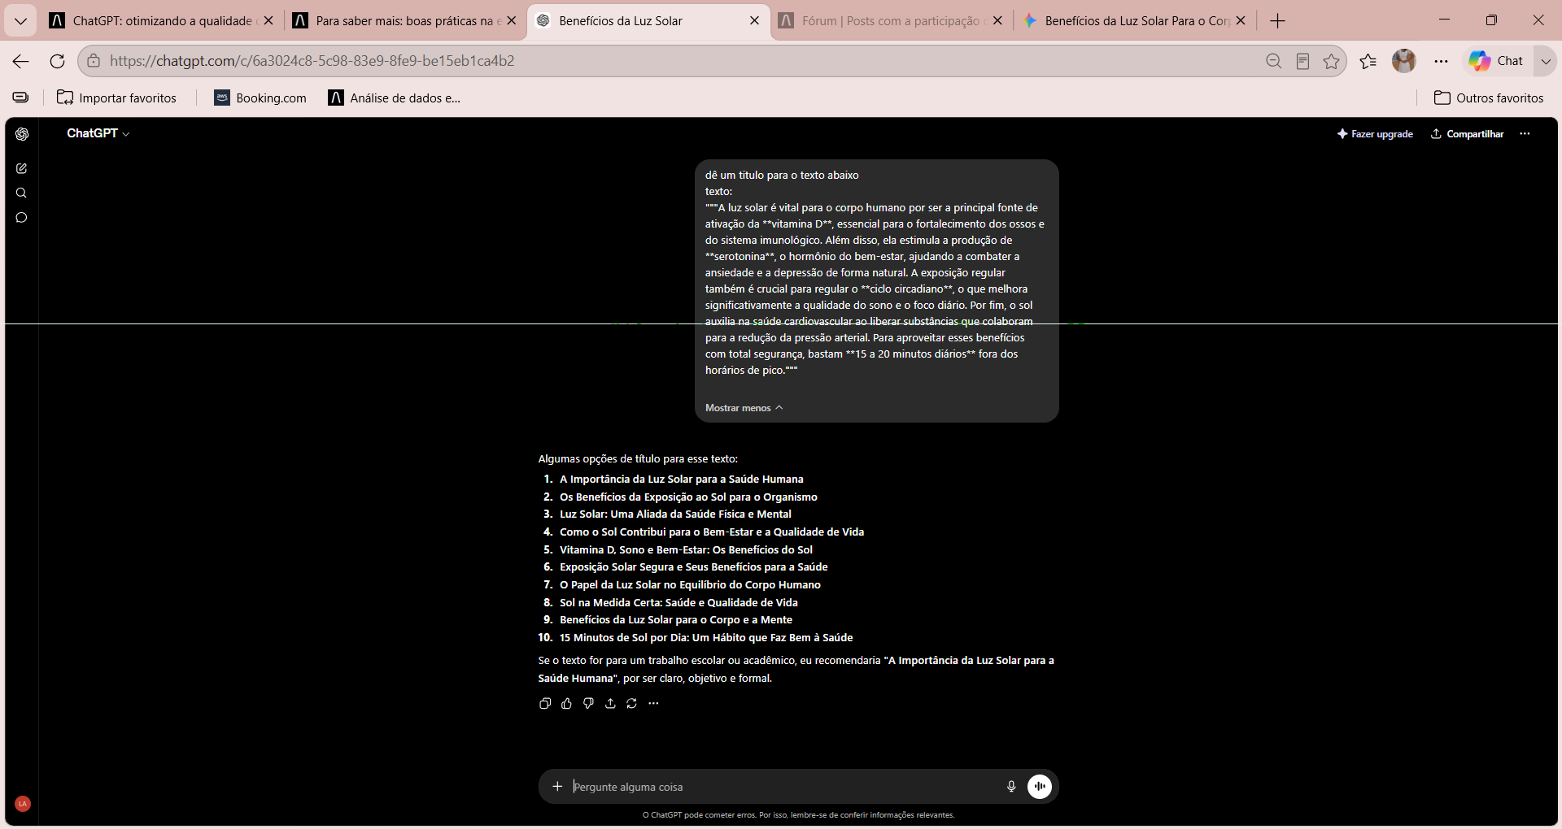1562x829 pixels.
Task: Expand the Copilot Chat dropdown arrow
Action: pos(1546,61)
